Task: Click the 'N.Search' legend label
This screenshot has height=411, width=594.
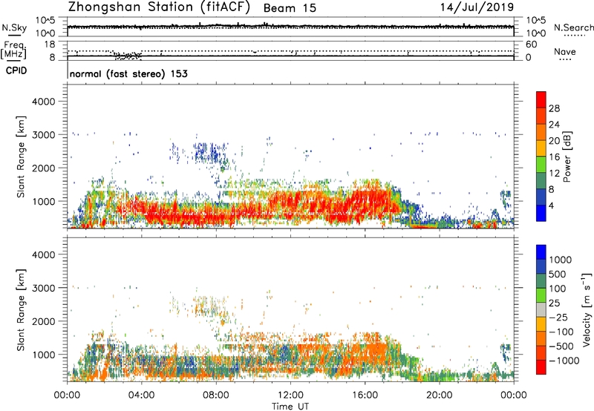Action: [x=573, y=27]
